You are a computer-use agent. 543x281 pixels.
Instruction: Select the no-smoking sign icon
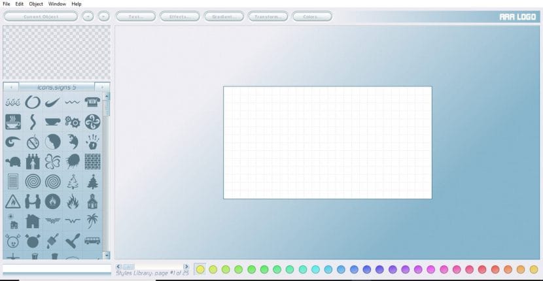click(32, 141)
